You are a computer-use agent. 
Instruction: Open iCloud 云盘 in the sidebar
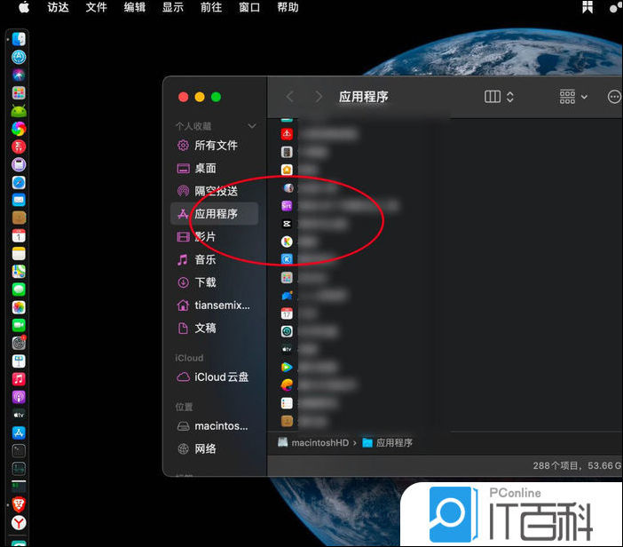pyautogui.click(x=215, y=377)
